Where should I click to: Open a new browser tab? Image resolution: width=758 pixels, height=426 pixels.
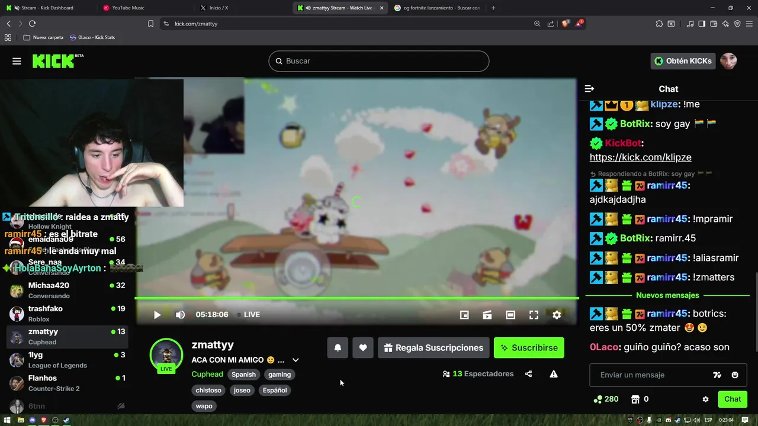click(x=493, y=8)
